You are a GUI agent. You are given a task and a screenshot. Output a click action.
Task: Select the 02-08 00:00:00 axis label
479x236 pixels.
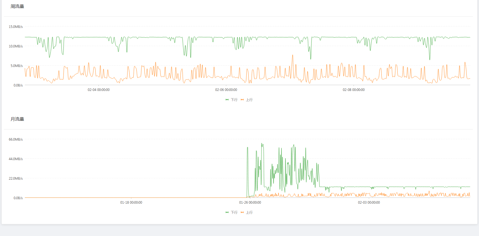coord(353,90)
